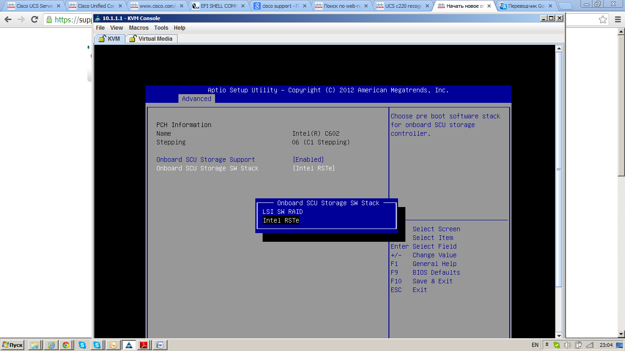
Task: Close the EFI SHELL COMM Chrome tab
Action: [242, 6]
